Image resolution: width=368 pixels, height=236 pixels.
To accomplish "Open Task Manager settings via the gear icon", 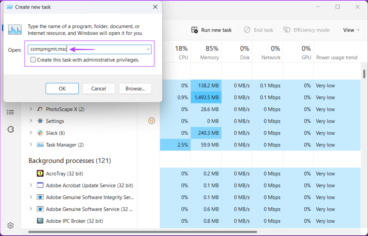I will click(10, 225).
